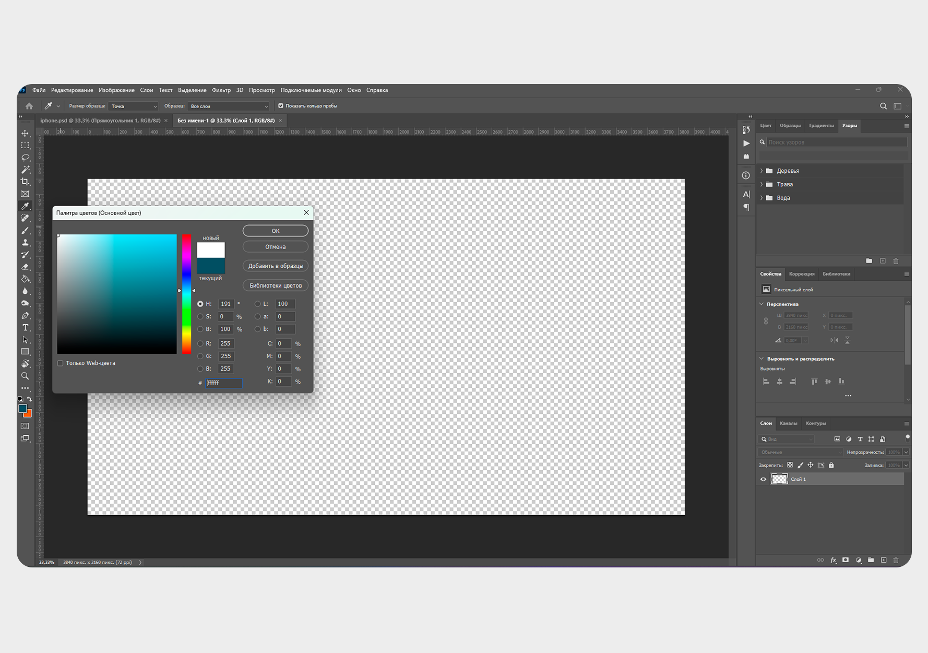Switch to the 'iphone.psd' document tab
Viewport: 928px width, 653px height.
coord(100,121)
